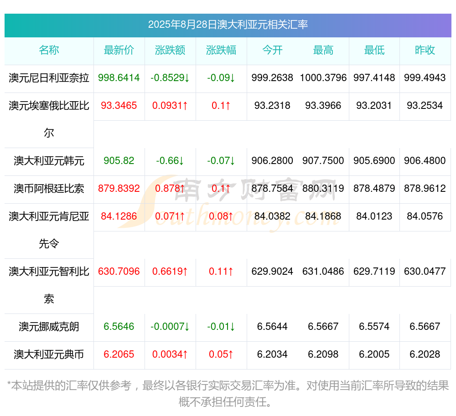
Task: Click change amount -0.66↓
Action: tap(170, 161)
